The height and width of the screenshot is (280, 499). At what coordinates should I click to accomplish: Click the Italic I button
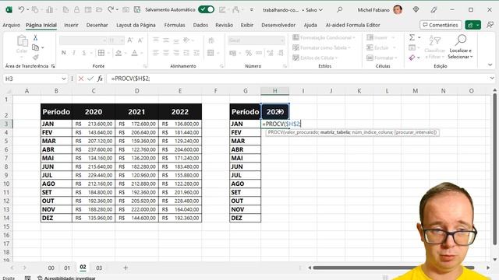(x=74, y=53)
